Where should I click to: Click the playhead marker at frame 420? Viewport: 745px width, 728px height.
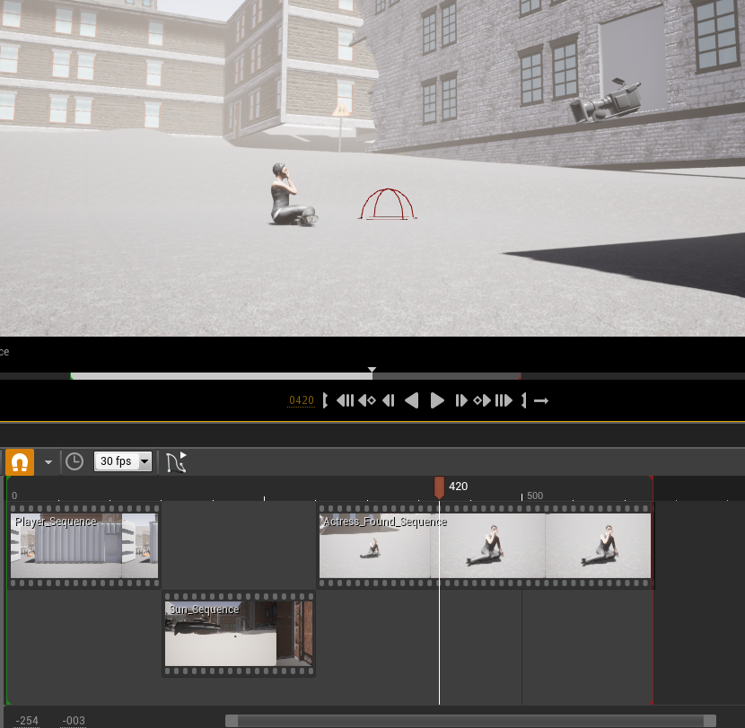tap(439, 487)
